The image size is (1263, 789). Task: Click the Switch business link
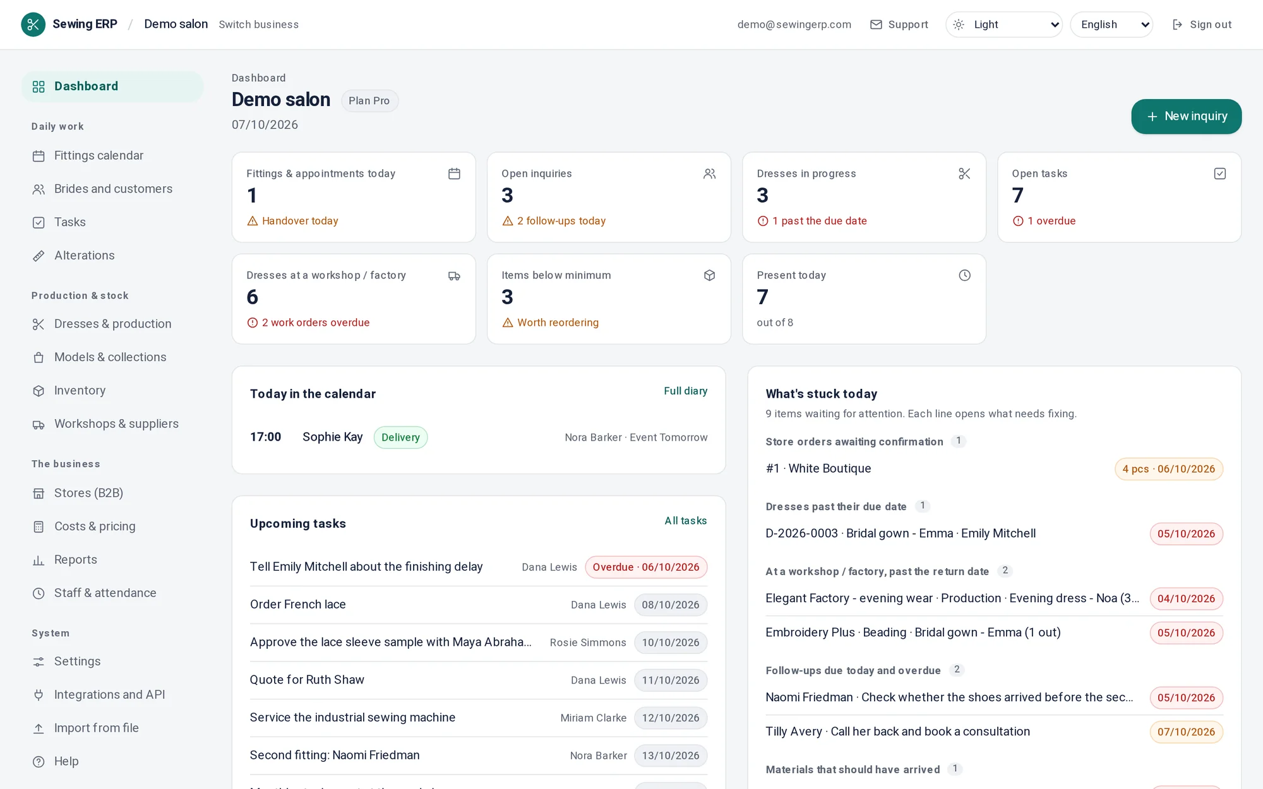[x=258, y=25]
